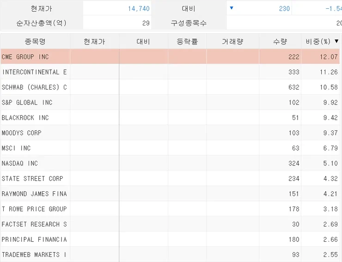Click the current price value 14,740
Viewport: 342px width, 262px height.
139,8
